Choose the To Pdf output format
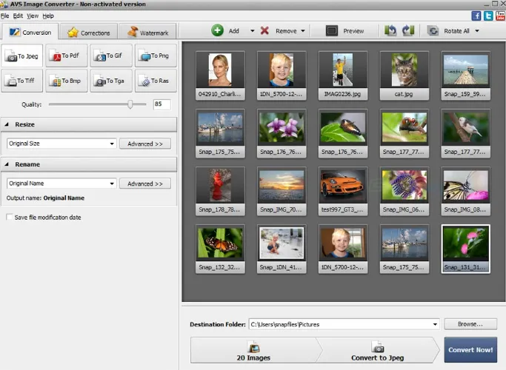 pyautogui.click(x=67, y=55)
